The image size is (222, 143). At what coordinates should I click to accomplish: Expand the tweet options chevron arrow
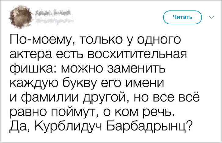click(x=211, y=17)
